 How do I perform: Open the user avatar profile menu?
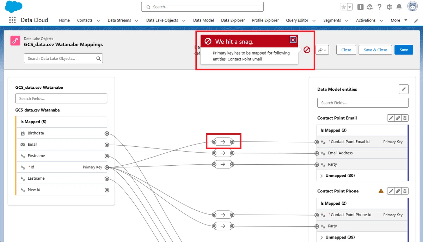coord(413,7)
